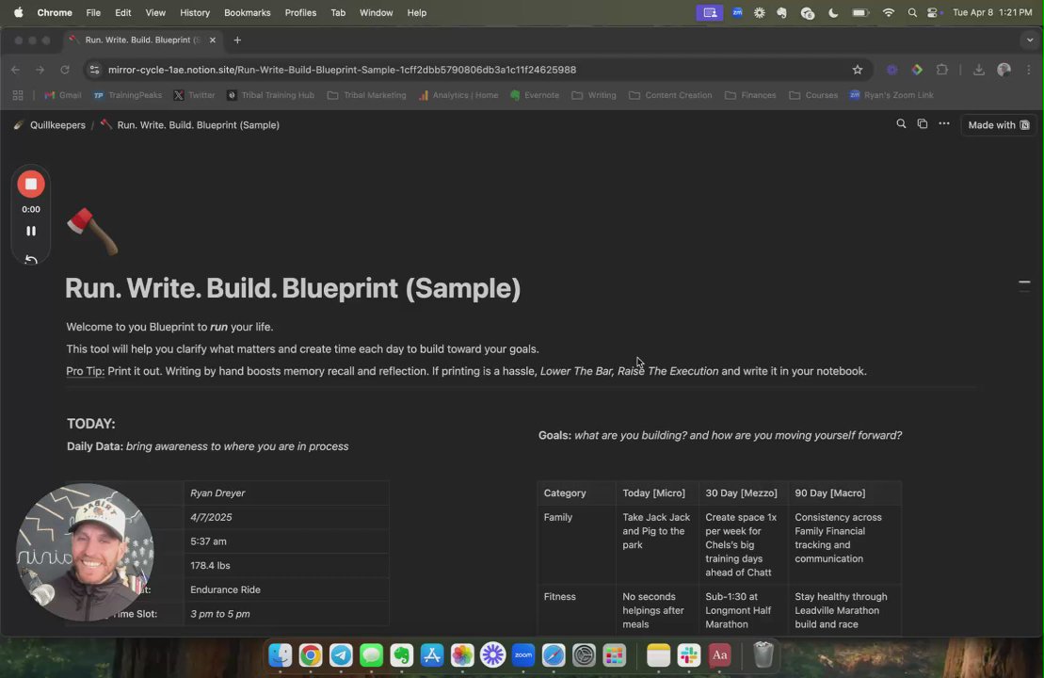Open a new browser tab
1044x678 pixels.
[237, 40]
